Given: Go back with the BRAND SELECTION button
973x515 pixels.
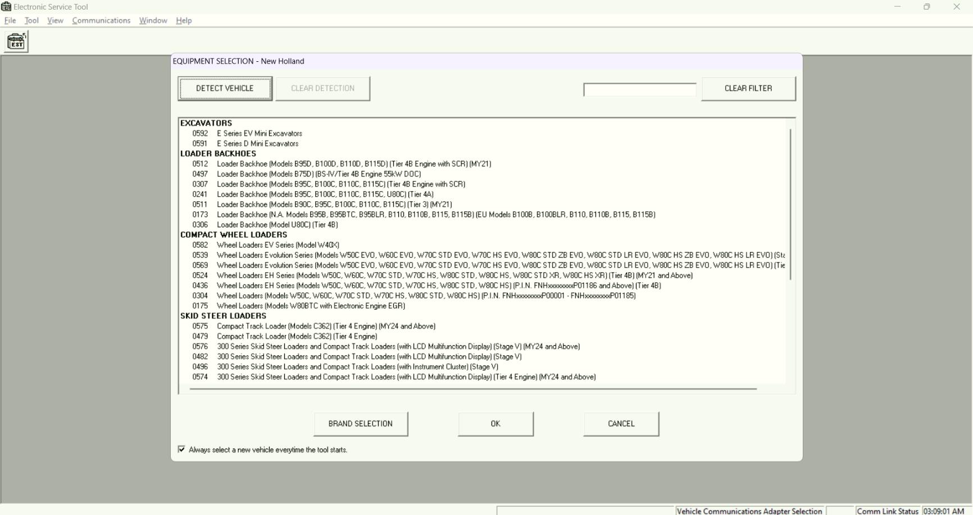Looking at the screenshot, I should [x=361, y=424].
